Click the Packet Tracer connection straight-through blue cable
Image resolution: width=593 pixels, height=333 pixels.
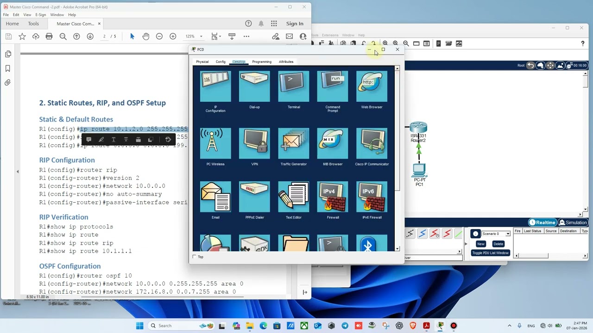click(422, 234)
